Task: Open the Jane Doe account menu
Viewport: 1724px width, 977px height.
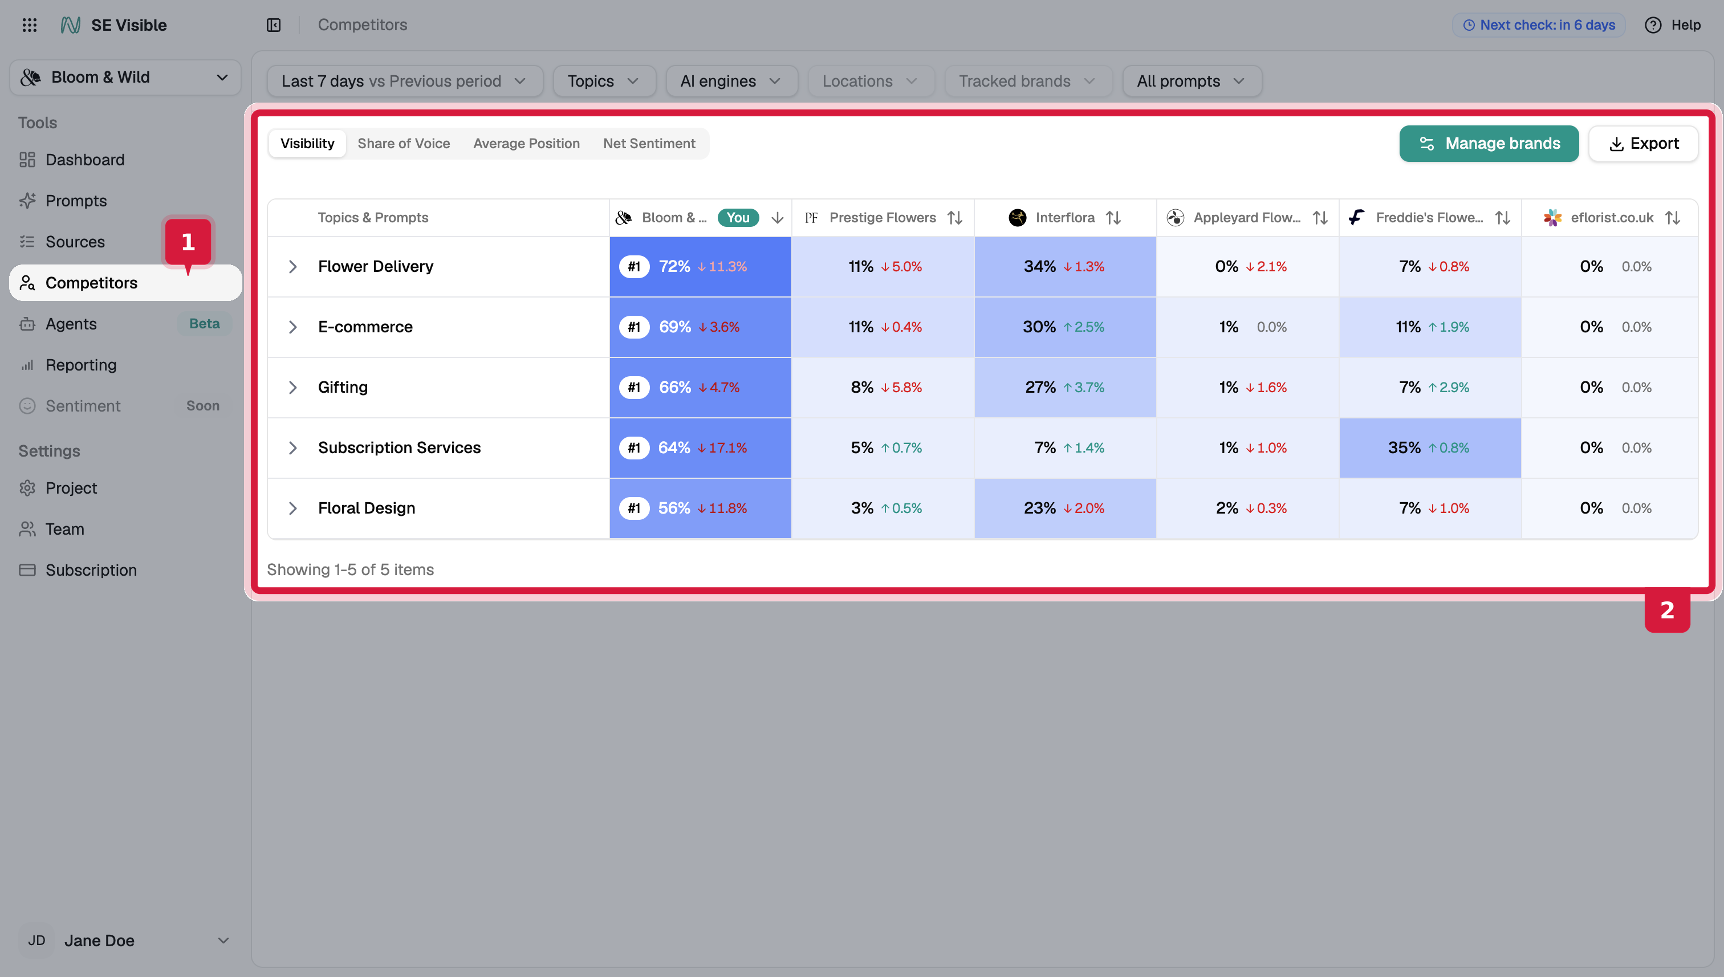Action: (125, 940)
